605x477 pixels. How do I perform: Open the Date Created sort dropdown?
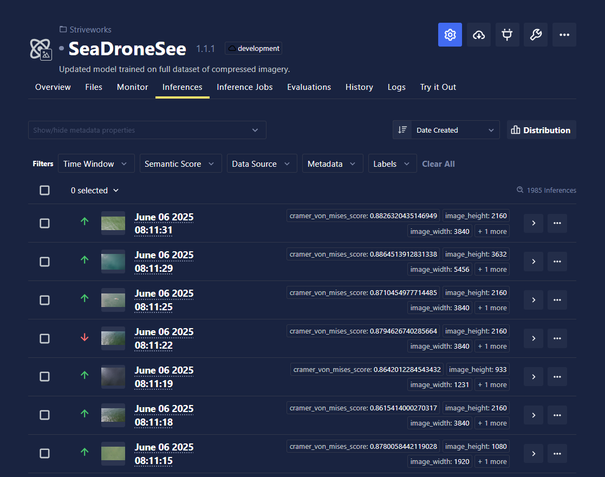click(x=455, y=130)
